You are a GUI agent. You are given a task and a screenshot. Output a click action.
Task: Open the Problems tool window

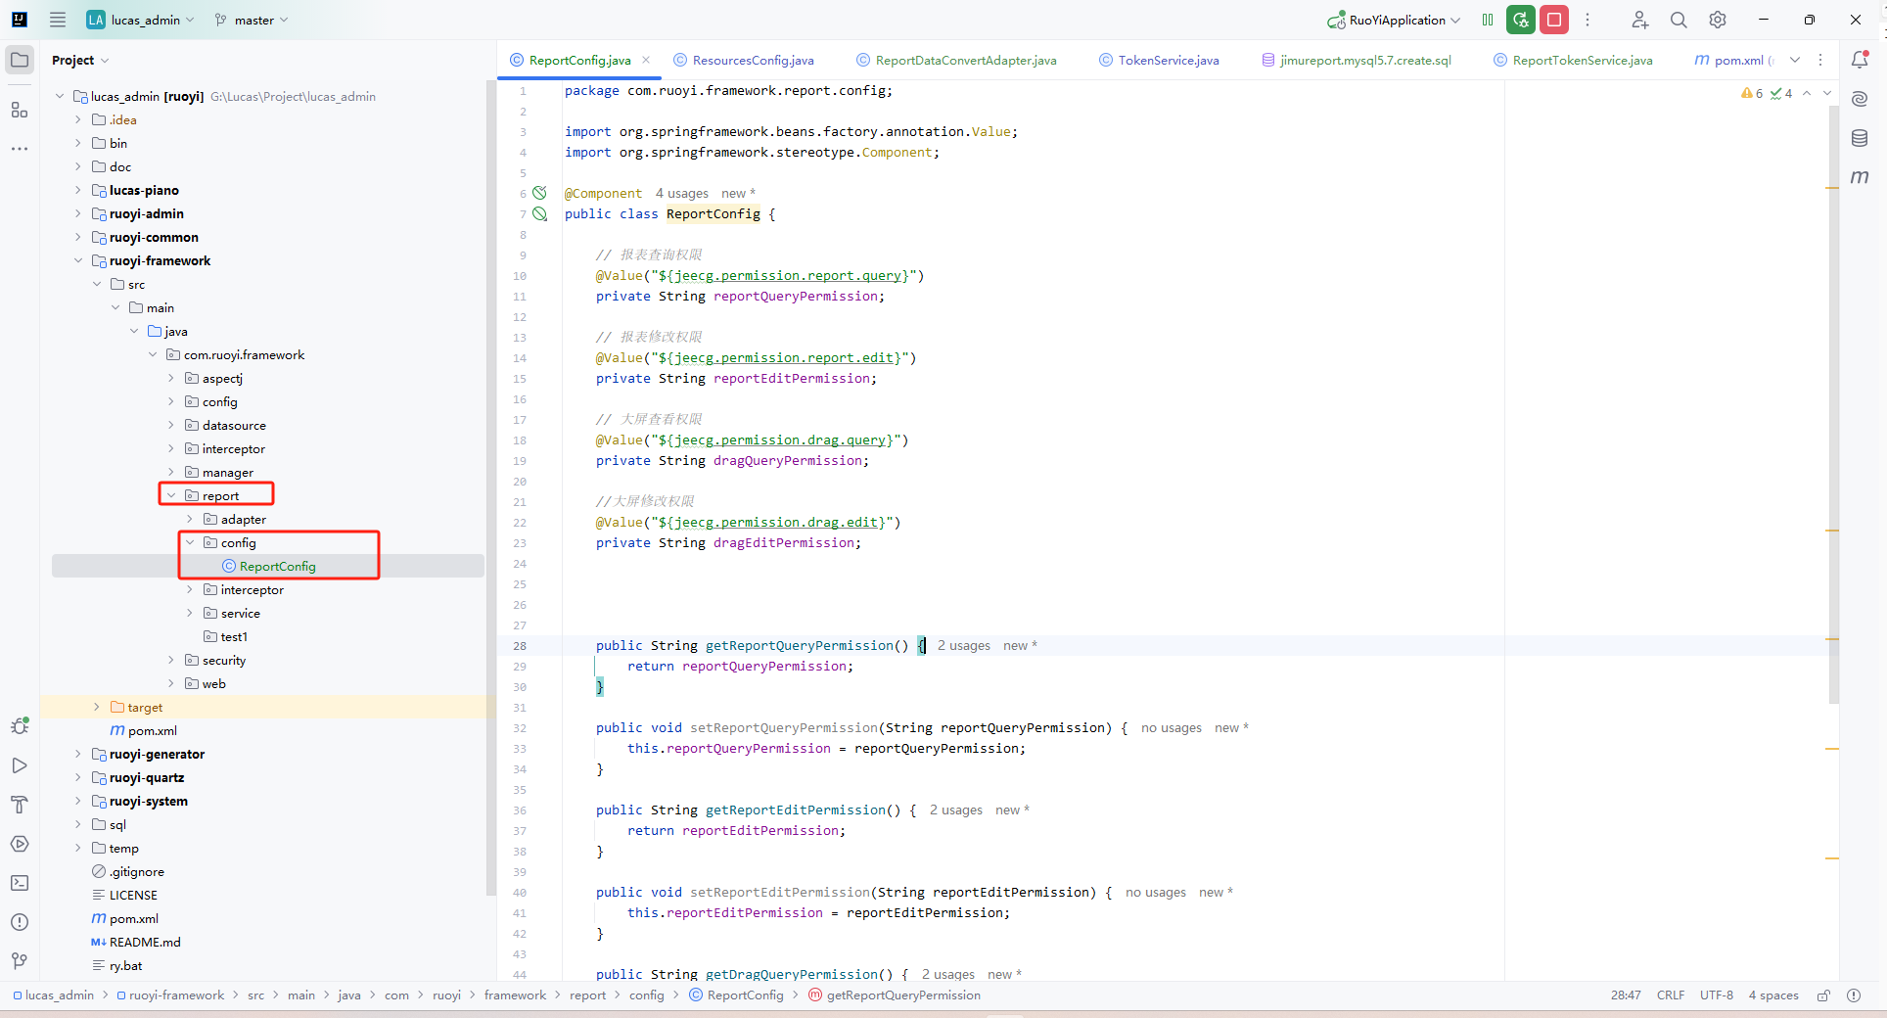tap(20, 922)
